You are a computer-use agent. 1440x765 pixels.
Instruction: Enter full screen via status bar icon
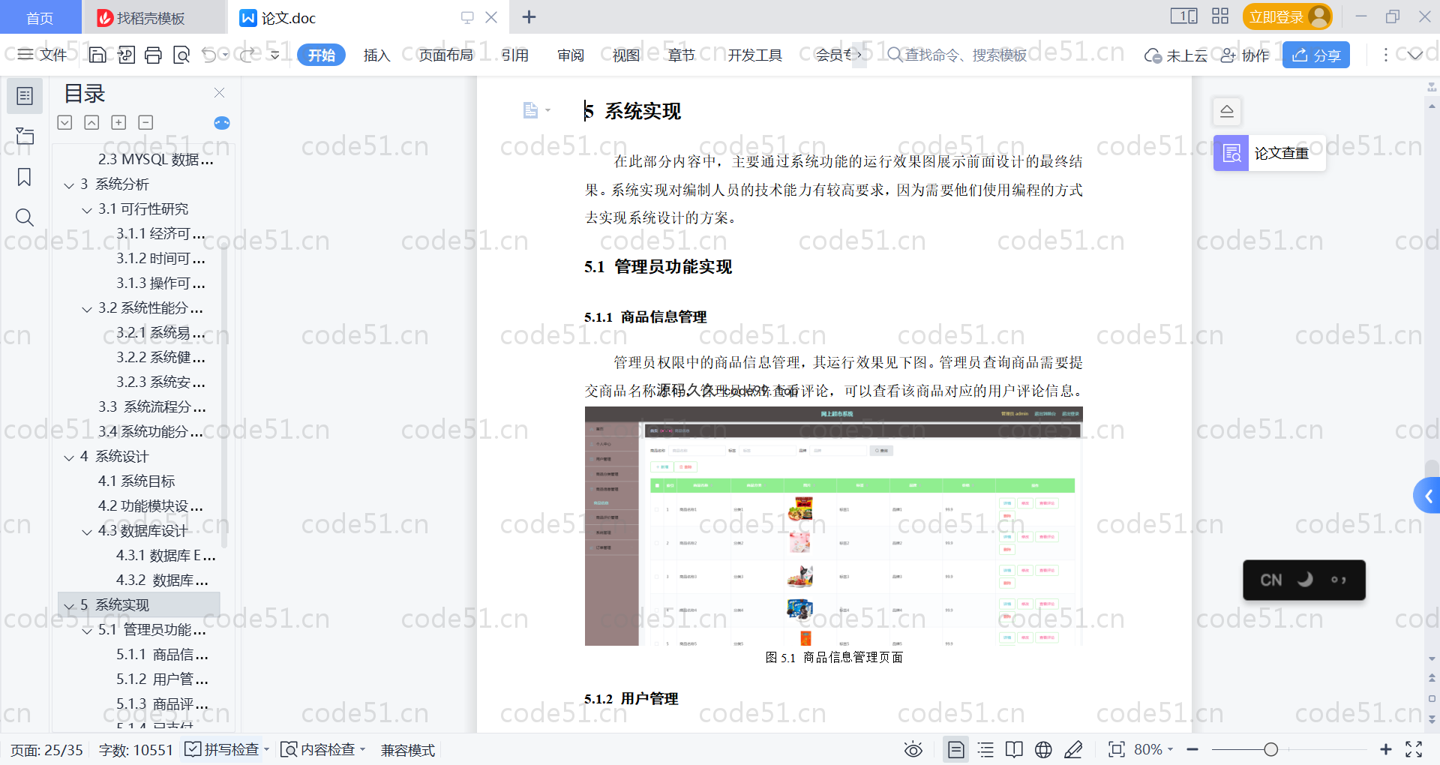click(x=1414, y=749)
